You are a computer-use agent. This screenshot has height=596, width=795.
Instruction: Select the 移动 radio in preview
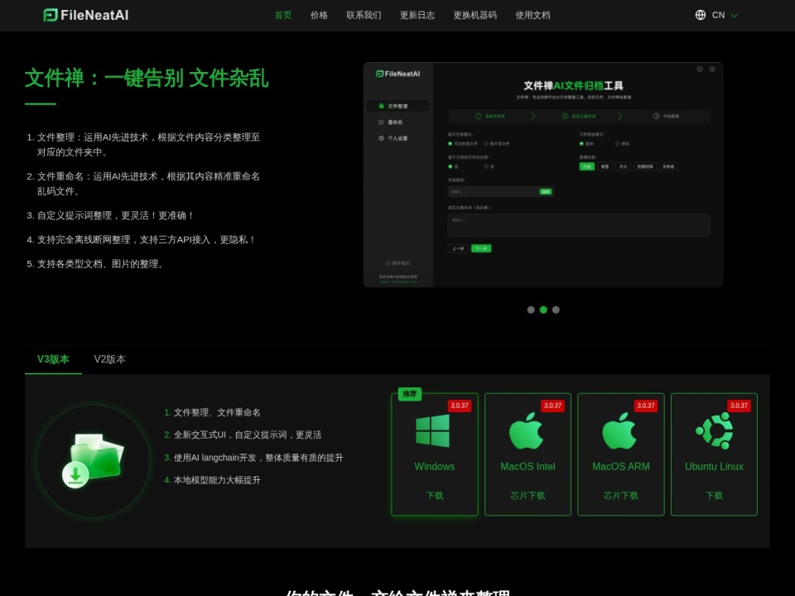click(617, 143)
